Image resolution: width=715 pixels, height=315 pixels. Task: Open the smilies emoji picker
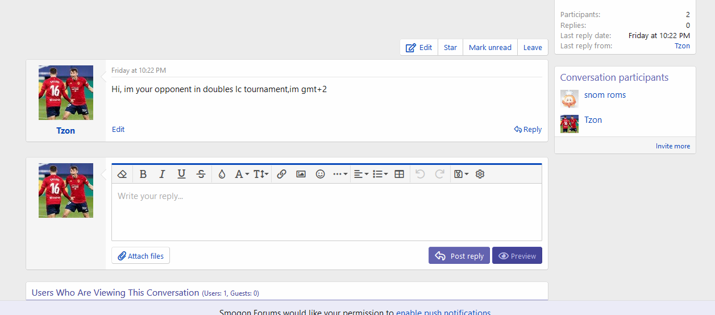tap(320, 175)
